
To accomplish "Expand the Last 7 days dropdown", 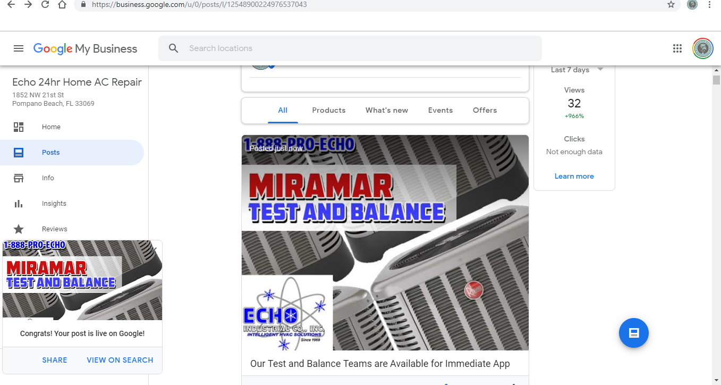I will coord(600,70).
